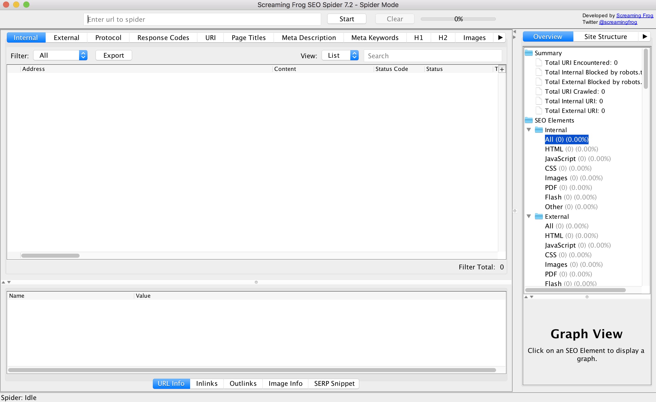Select Images (0) under External

[x=574, y=265]
